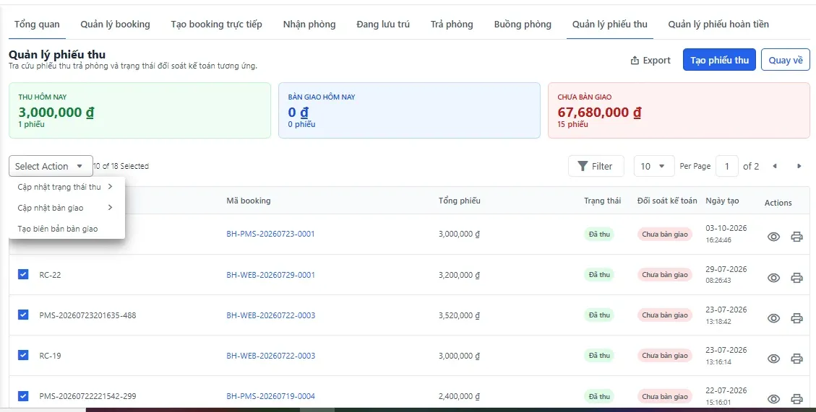Open the Tạo booking trực tiếp tab
Screen dimensions: 816x412
click(x=217, y=25)
